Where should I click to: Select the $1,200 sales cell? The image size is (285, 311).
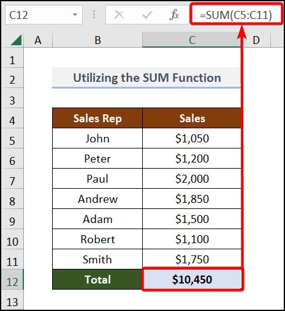[x=192, y=158]
